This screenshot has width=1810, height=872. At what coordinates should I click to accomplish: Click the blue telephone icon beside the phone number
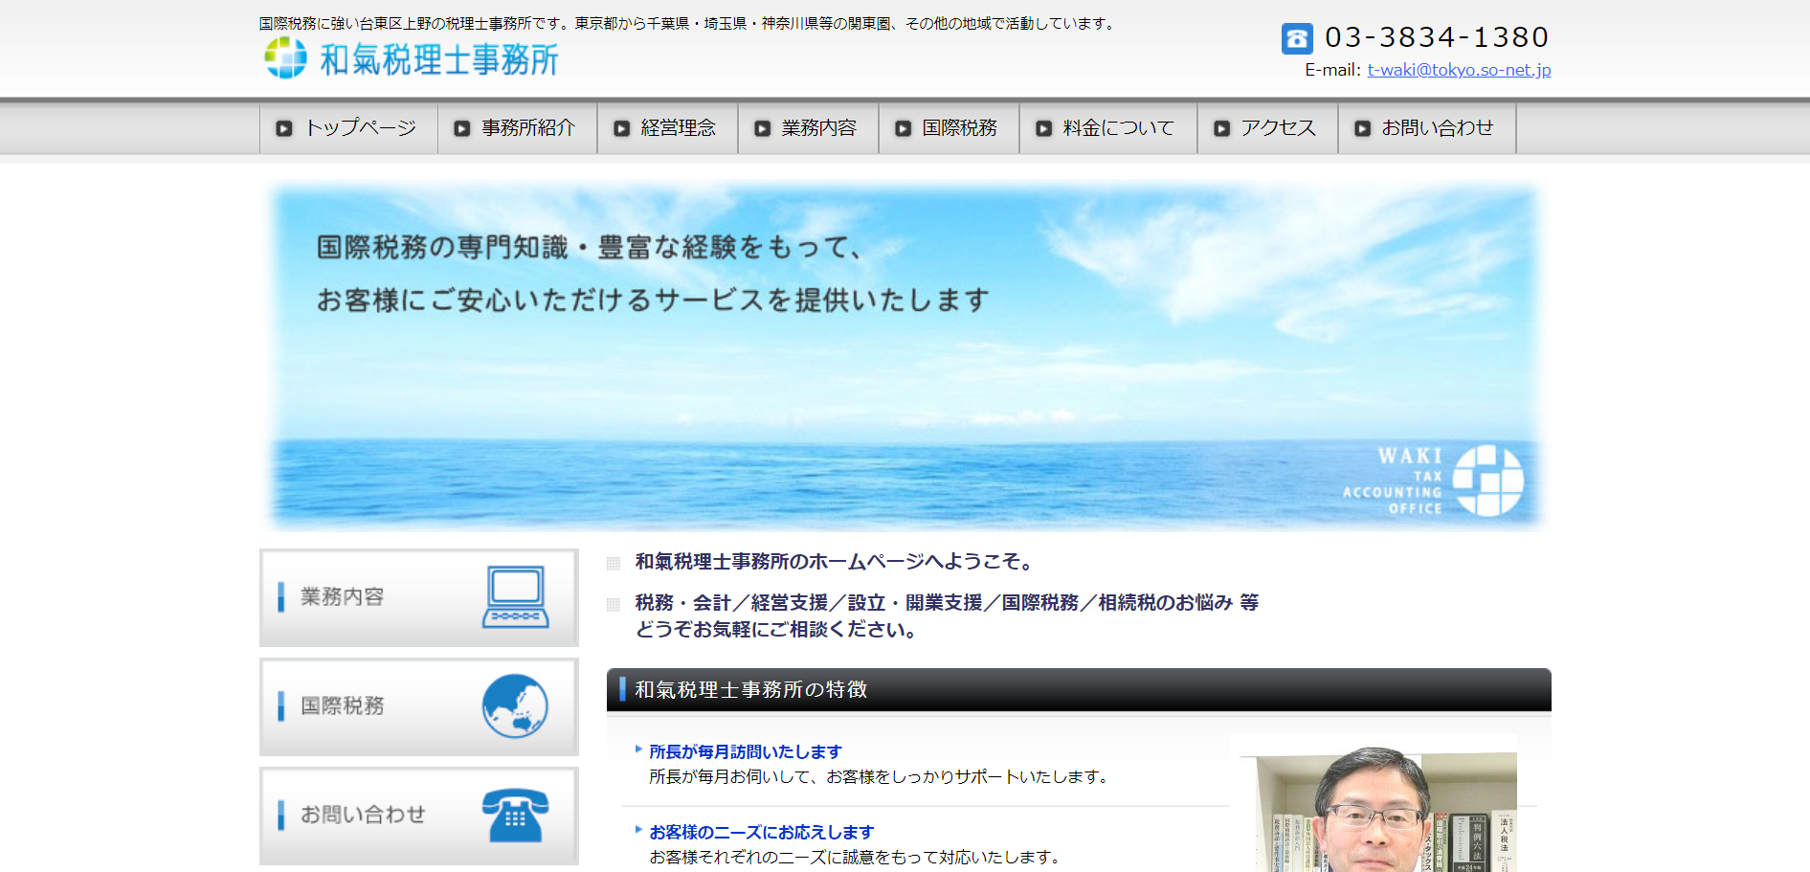(1295, 38)
